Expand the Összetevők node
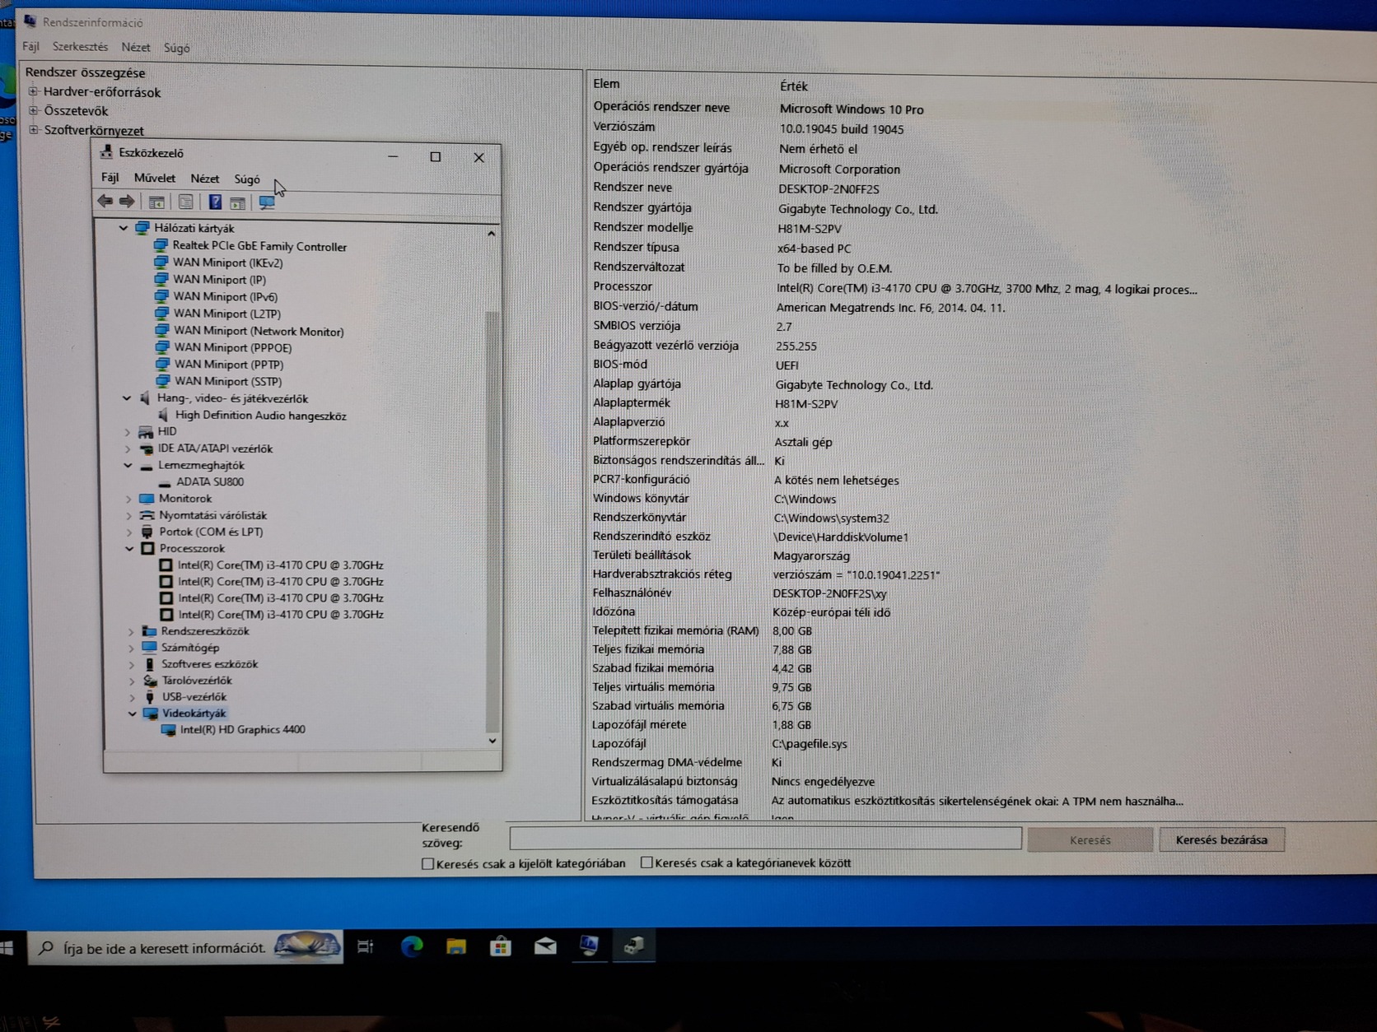The width and height of the screenshot is (1377, 1032). coord(34,110)
